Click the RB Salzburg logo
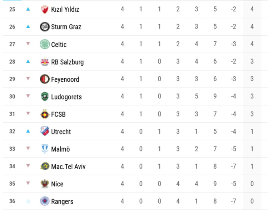The image size is (268, 210). coord(45,62)
